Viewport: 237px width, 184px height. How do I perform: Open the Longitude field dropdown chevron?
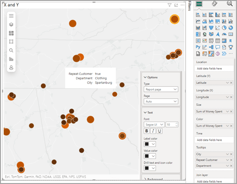(227, 97)
